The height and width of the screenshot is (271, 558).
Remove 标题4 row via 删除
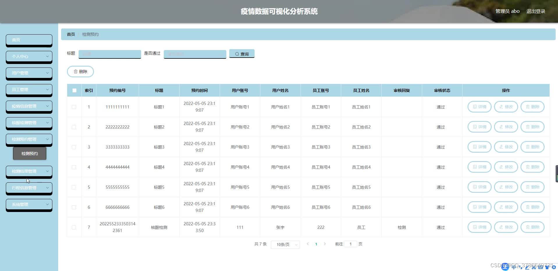pos(532,167)
